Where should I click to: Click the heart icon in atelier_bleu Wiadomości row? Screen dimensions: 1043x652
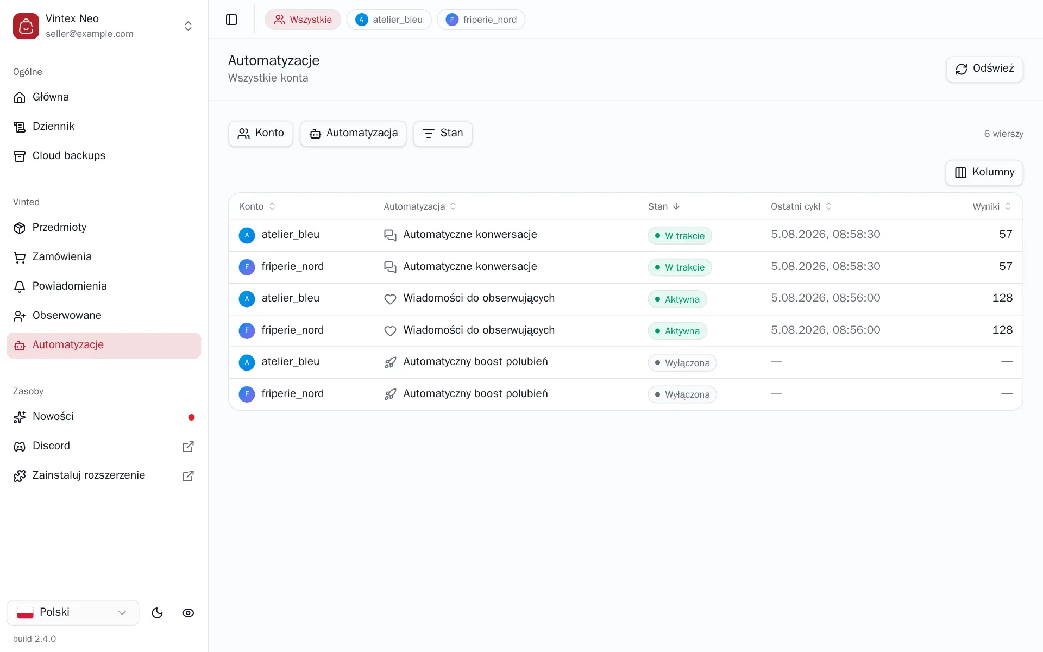390,299
